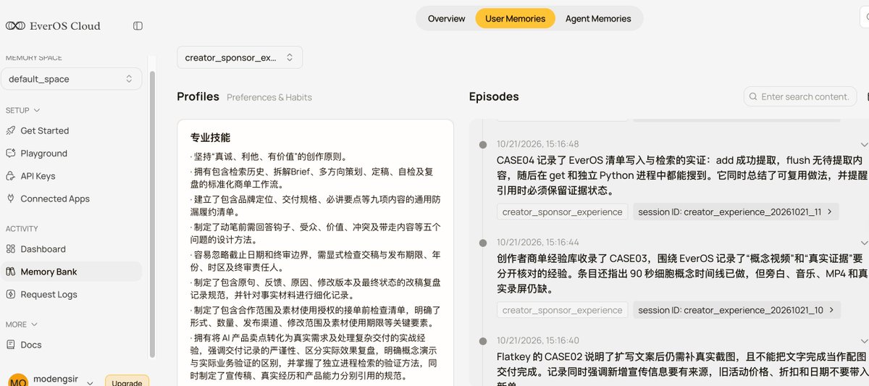Expand the 15:16:40 episode chevron
Screen dimensions: 869x386
point(864,340)
